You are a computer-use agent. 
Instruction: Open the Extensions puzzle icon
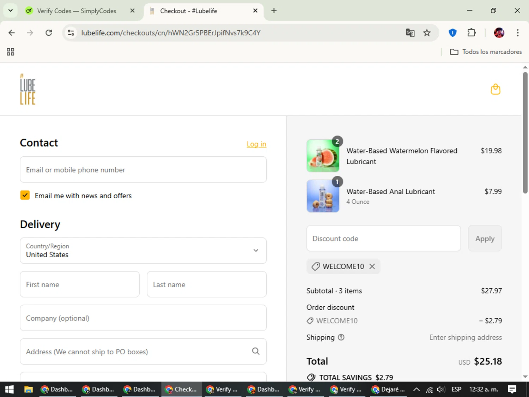tap(472, 33)
